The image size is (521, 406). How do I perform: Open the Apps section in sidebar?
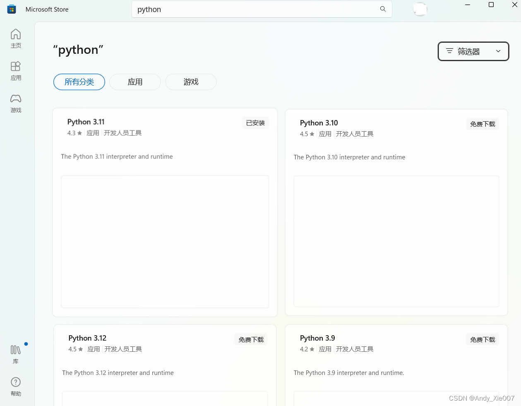point(16,71)
